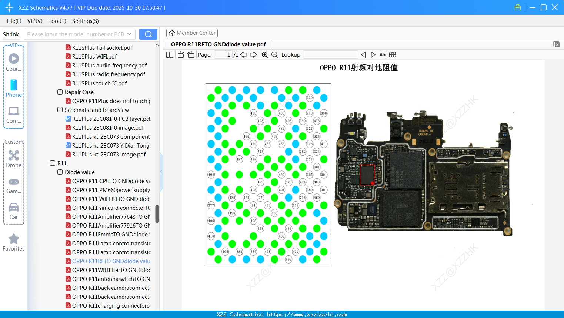Click the yellow toolbox icon in the title bar
The image size is (564, 318).
click(518, 7)
